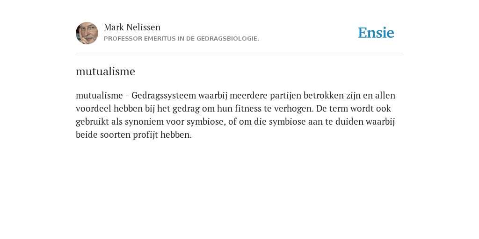Click the word Gedragssysteem in the definition
Screen dimensions: 479x239
click(x=164, y=96)
